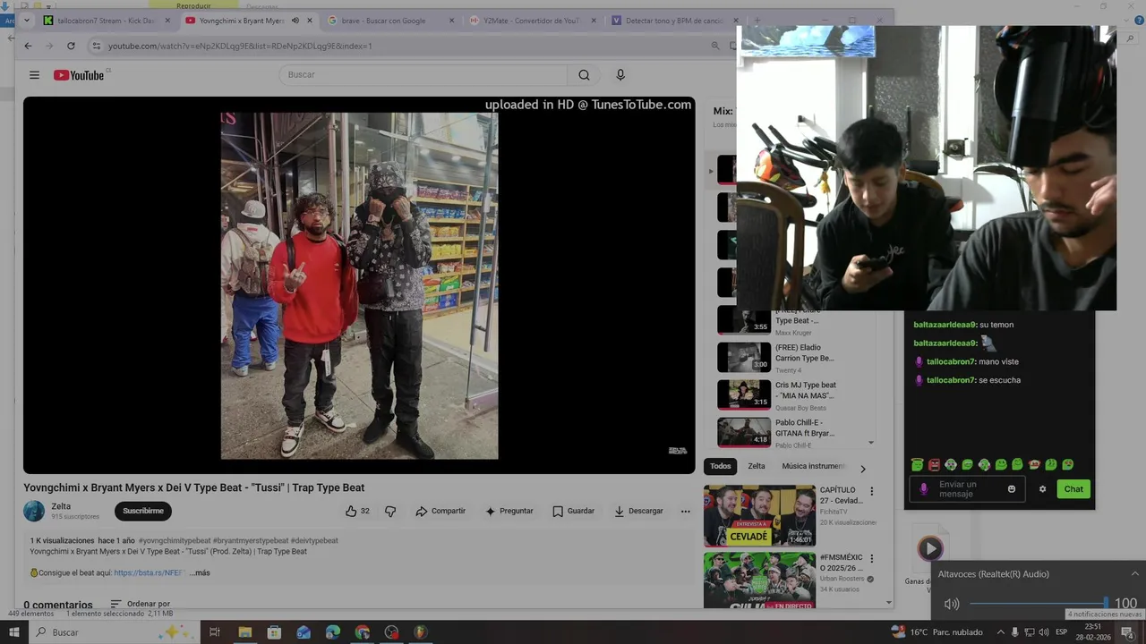Send the message with the green Chat button
Image resolution: width=1146 pixels, height=644 pixels.
(x=1073, y=488)
